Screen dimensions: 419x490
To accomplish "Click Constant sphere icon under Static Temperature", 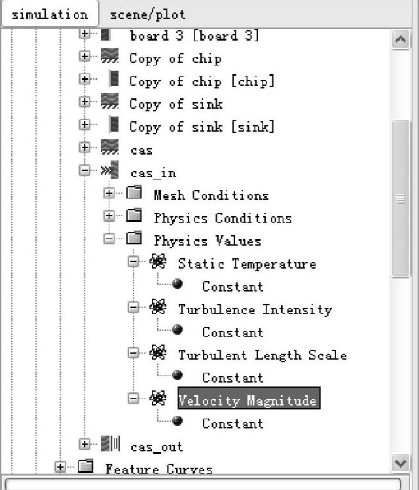I will 177,286.
